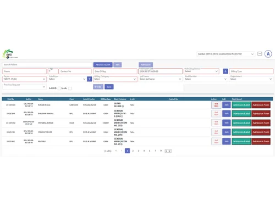
Task: Open the Previous Request dropdown
Action: pyautogui.click(x=24, y=87)
